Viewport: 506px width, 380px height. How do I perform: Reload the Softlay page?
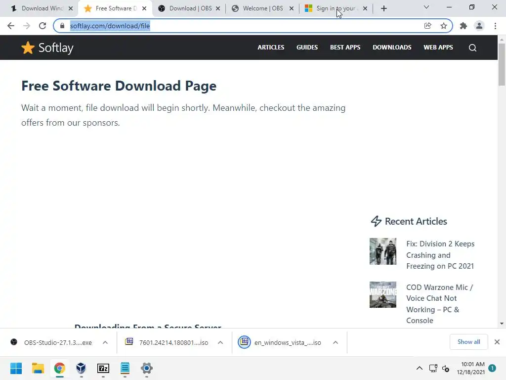click(x=42, y=26)
